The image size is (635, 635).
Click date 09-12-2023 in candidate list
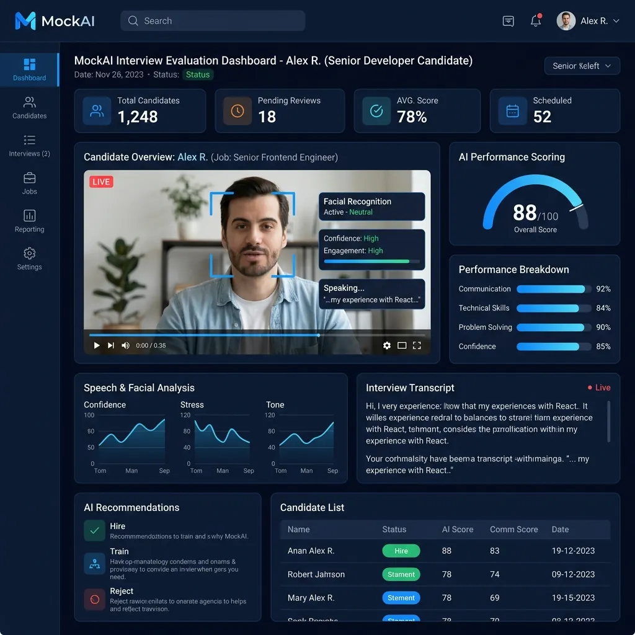tap(573, 574)
